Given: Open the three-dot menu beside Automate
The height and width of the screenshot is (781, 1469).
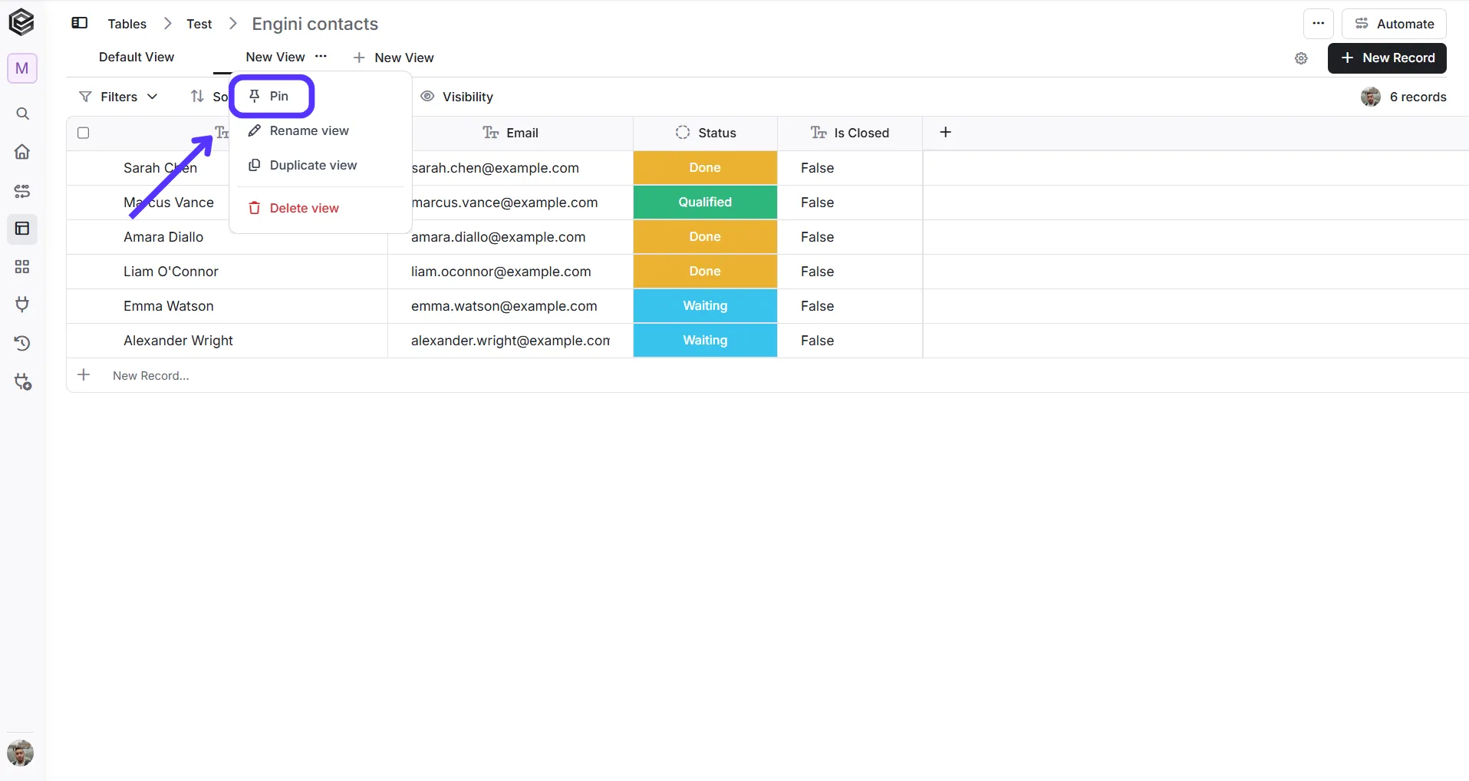Looking at the screenshot, I should 1318,24.
